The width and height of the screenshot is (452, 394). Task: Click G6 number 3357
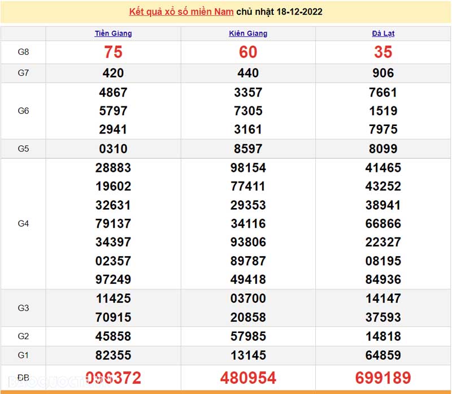tap(248, 93)
